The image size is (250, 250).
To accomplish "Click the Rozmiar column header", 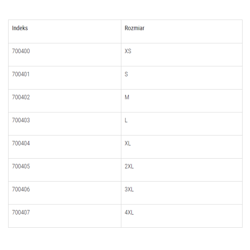I will pyautogui.click(x=182, y=31).
